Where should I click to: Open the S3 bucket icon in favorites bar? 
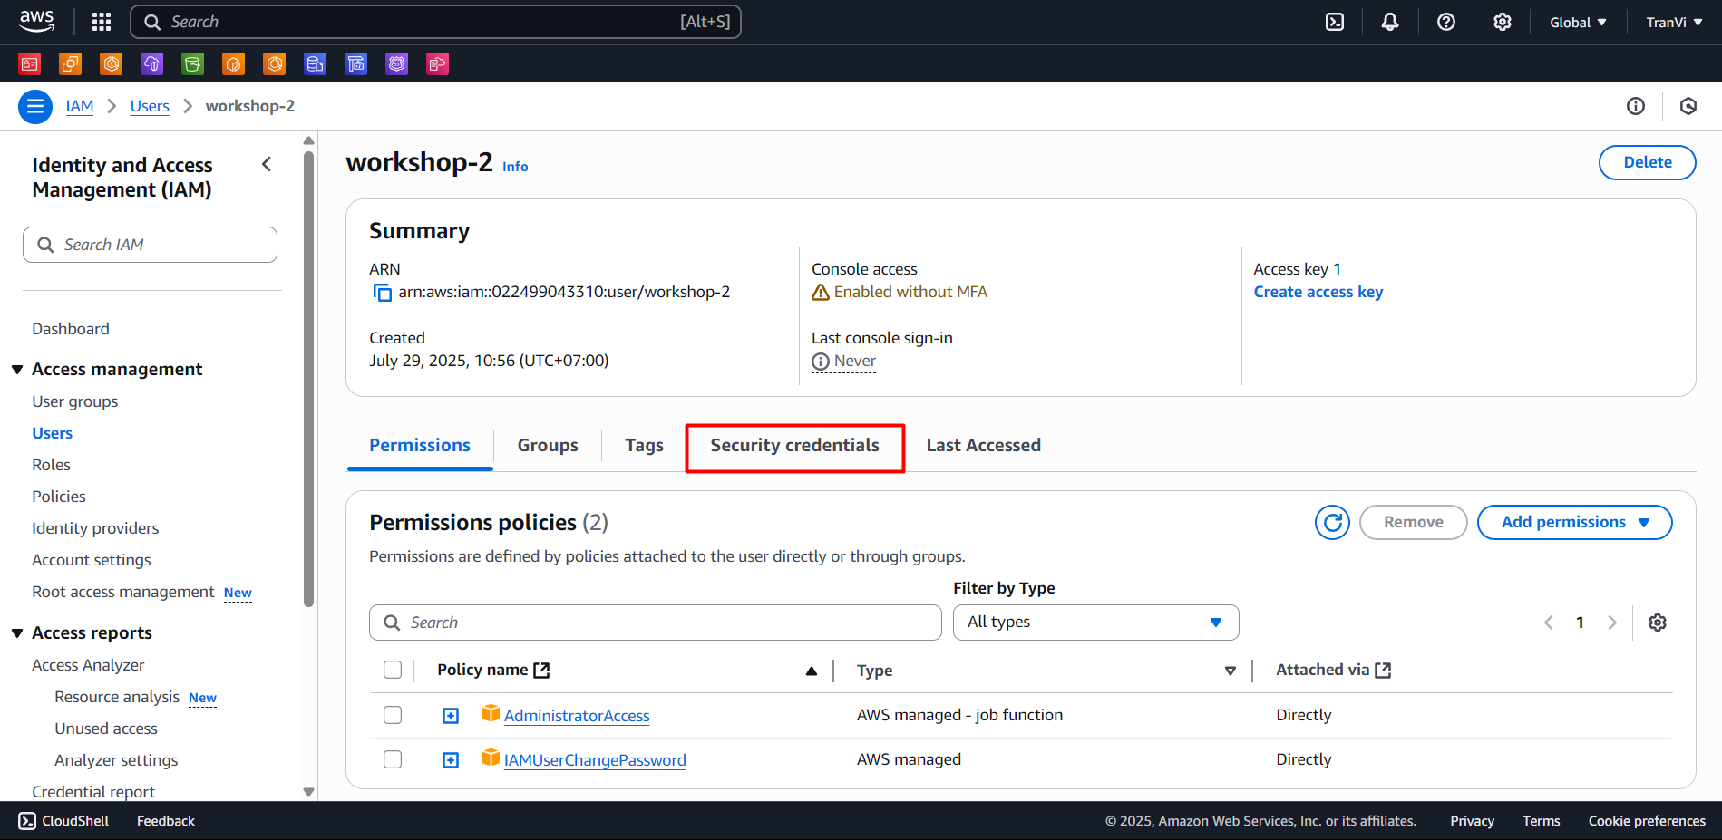coord(192,63)
